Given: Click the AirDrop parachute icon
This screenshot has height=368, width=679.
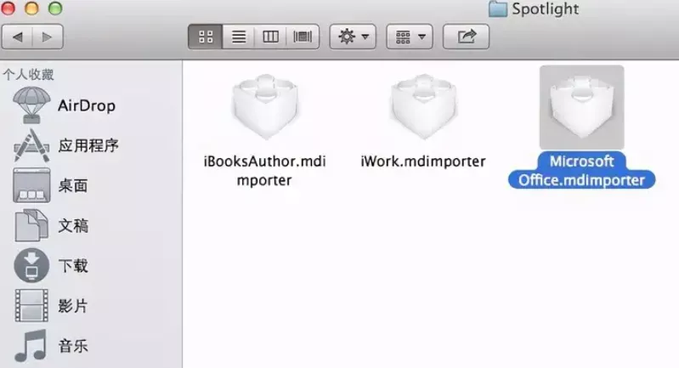Looking at the screenshot, I should point(31,105).
